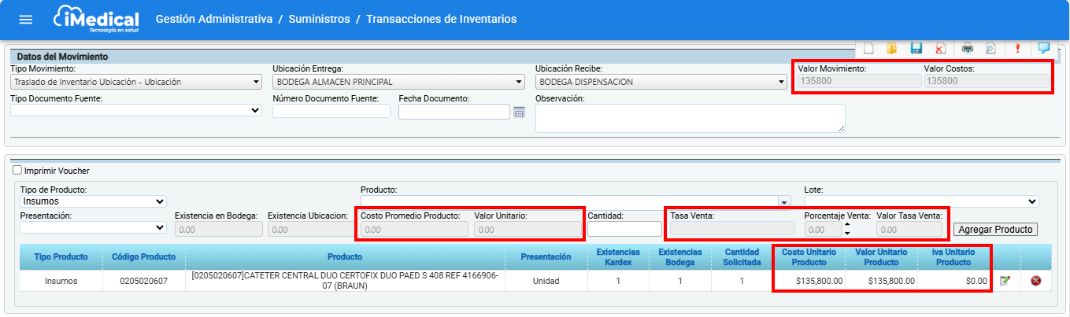Save the transaction with the floppy disk icon
This screenshot has width=1070, height=317.
click(916, 49)
